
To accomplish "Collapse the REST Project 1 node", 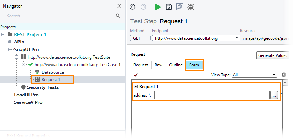I will tap(3, 35).
